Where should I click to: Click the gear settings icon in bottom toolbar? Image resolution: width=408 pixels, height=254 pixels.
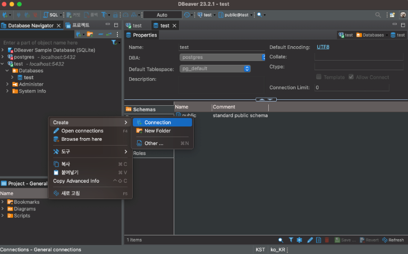[300, 240]
